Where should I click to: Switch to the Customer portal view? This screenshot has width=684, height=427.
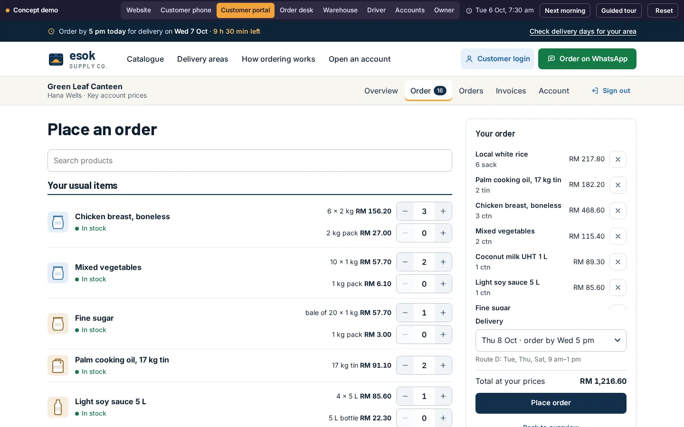(x=246, y=10)
